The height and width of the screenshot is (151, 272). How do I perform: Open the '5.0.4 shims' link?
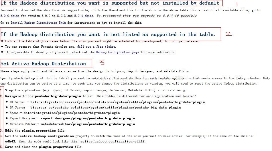[84, 16]
